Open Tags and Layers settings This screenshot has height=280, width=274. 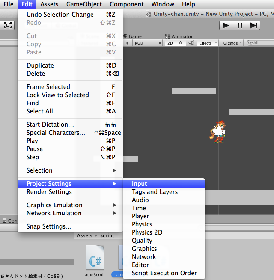click(164, 192)
